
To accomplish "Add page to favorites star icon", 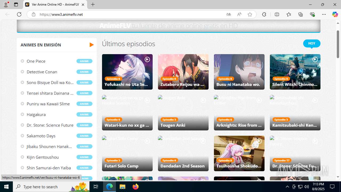I will tap(250, 14).
